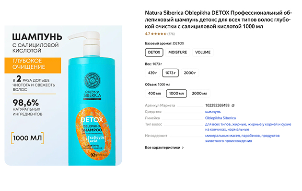Image resolution: width=302 pixels, height=191 pixels.
Task: Open the Oblepikha Siberica line link
Action: pos(221,118)
